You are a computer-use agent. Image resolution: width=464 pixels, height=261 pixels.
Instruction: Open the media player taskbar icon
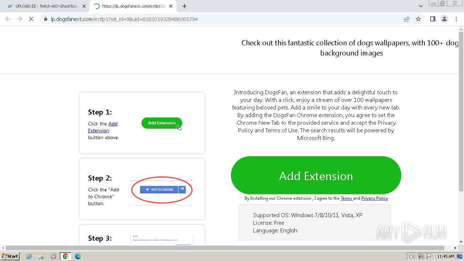[x=53, y=256]
